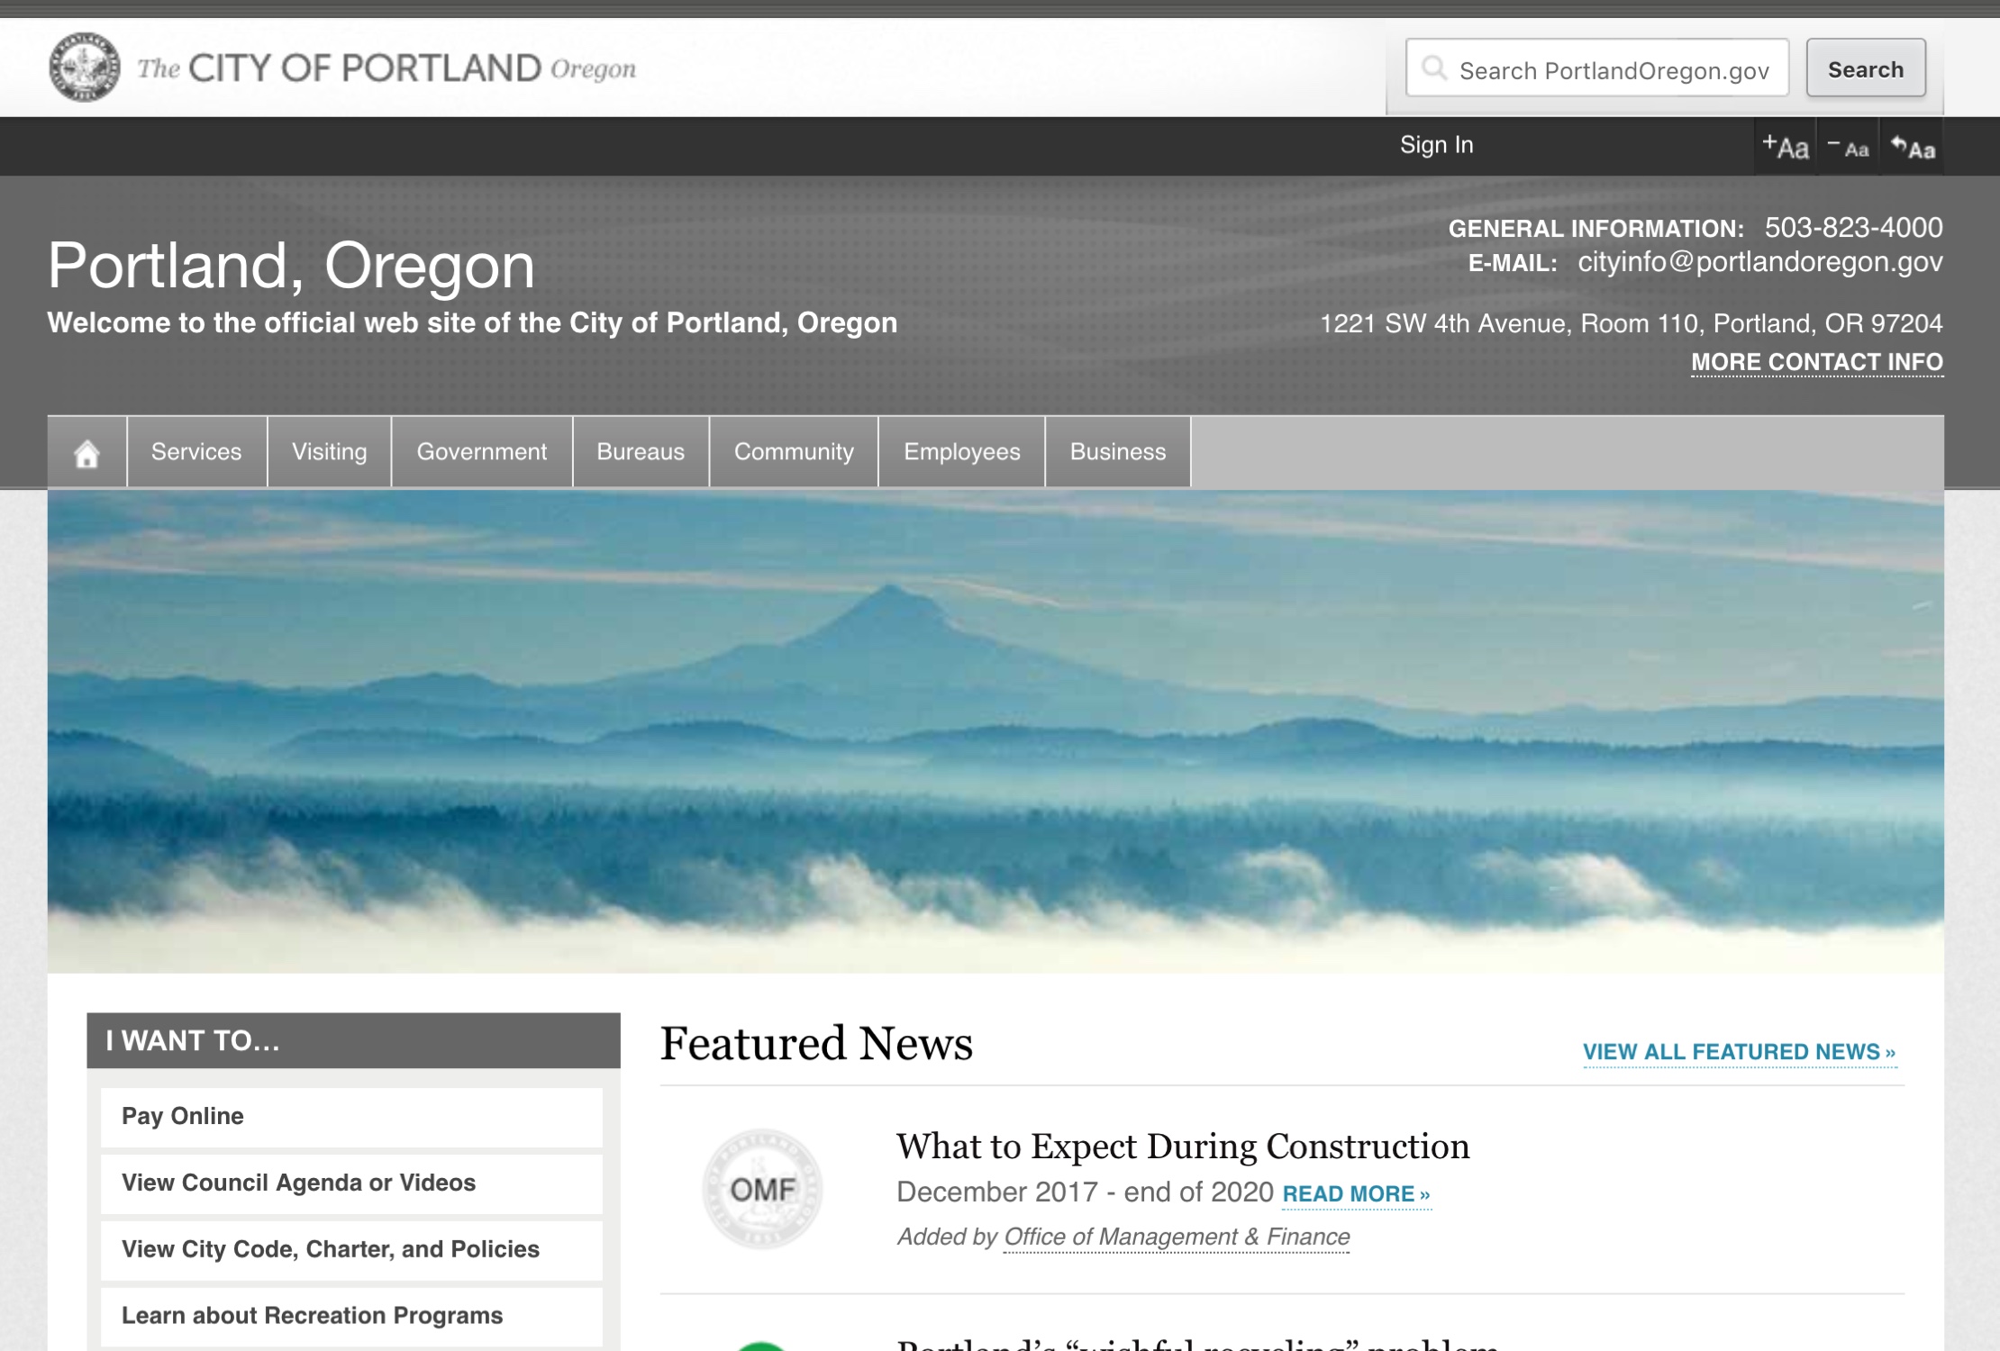Open the Government menu
2000x1351 pixels.
pyautogui.click(x=482, y=452)
